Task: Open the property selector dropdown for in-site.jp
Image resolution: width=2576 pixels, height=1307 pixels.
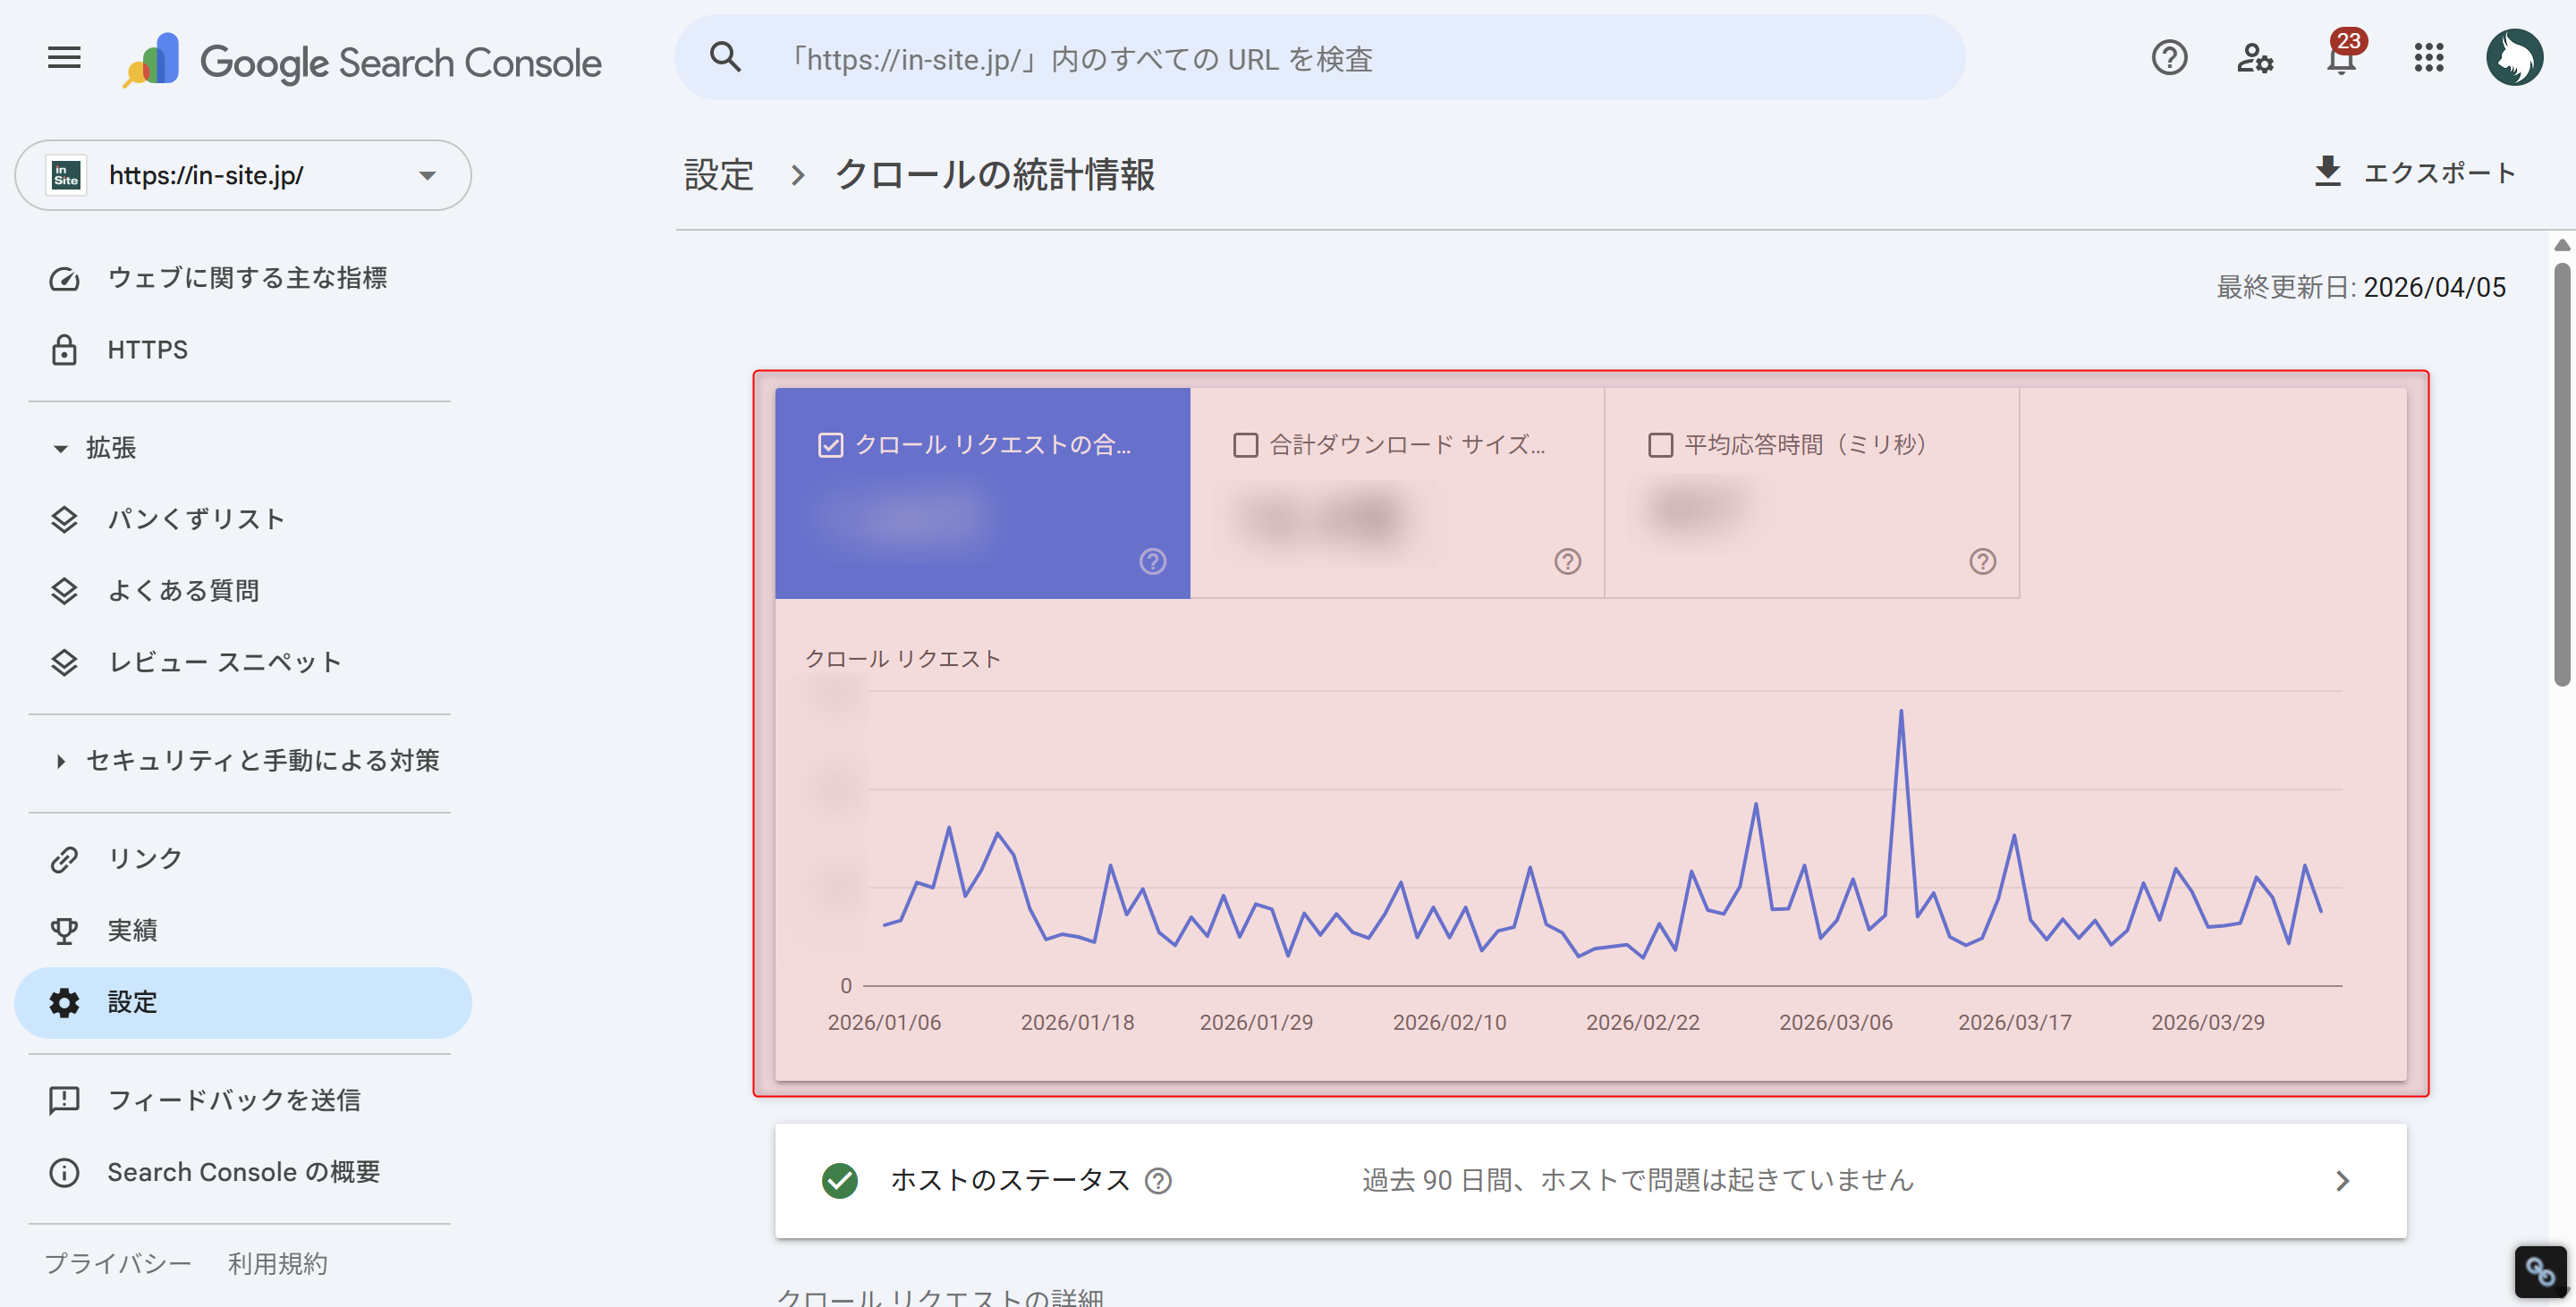Action: coord(428,175)
